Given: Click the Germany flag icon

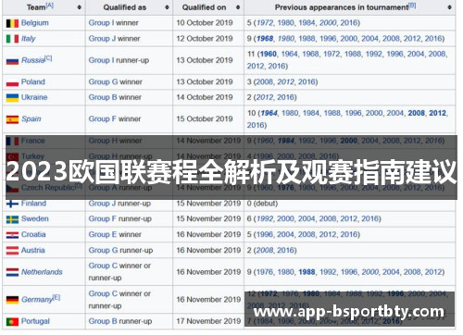Looking at the screenshot, I should point(12,300).
